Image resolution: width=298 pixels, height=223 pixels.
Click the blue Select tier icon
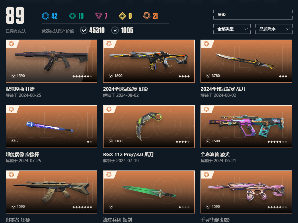[x=46, y=16]
